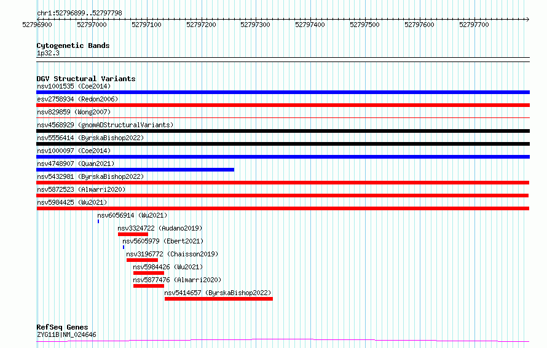
Task: Click the red nsv5872523 variant bar
Action: pos(282,196)
